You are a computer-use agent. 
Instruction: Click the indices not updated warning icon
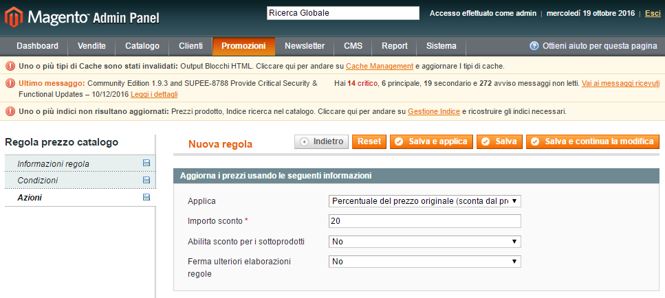(10, 112)
